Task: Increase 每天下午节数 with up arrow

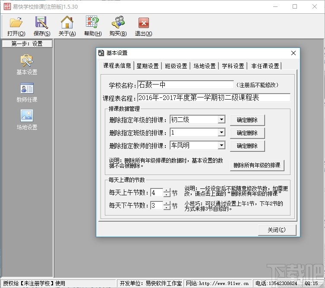Action: pyautogui.click(x=167, y=203)
